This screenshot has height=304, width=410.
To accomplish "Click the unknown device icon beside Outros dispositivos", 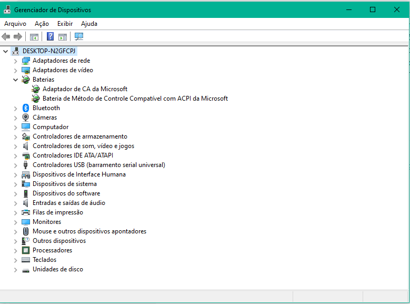I will (26, 241).
